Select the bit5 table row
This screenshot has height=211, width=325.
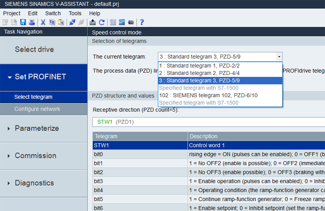click(x=209, y=199)
